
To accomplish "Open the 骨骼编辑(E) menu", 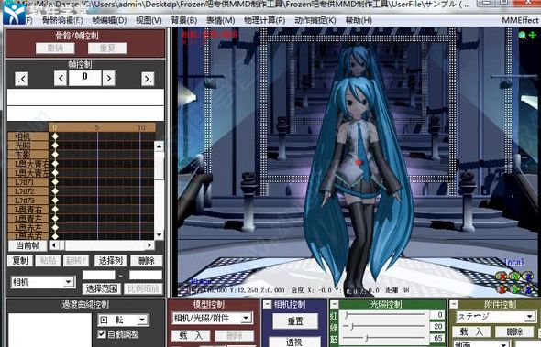I will 62,20.
